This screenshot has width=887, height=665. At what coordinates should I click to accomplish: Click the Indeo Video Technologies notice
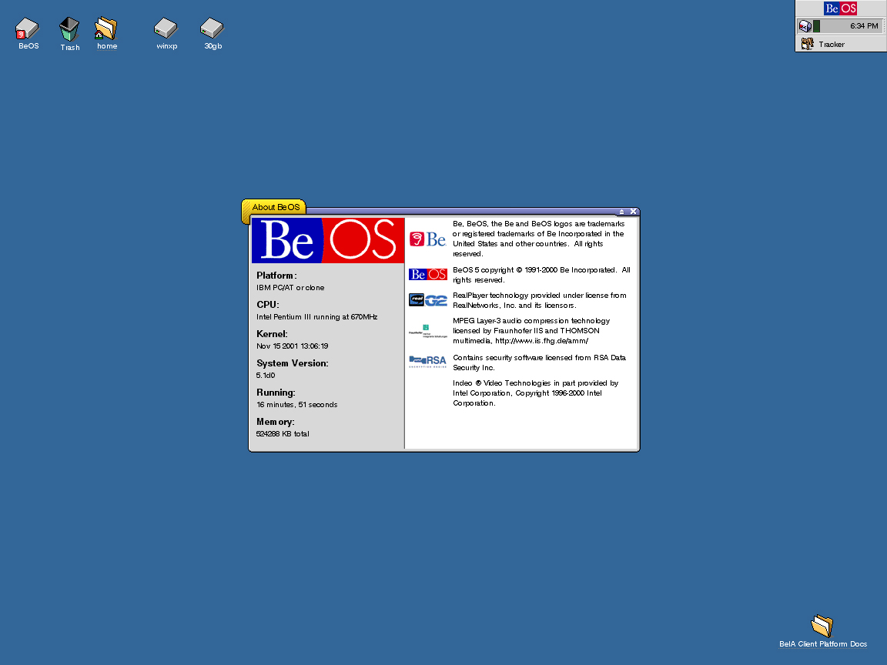(x=536, y=393)
